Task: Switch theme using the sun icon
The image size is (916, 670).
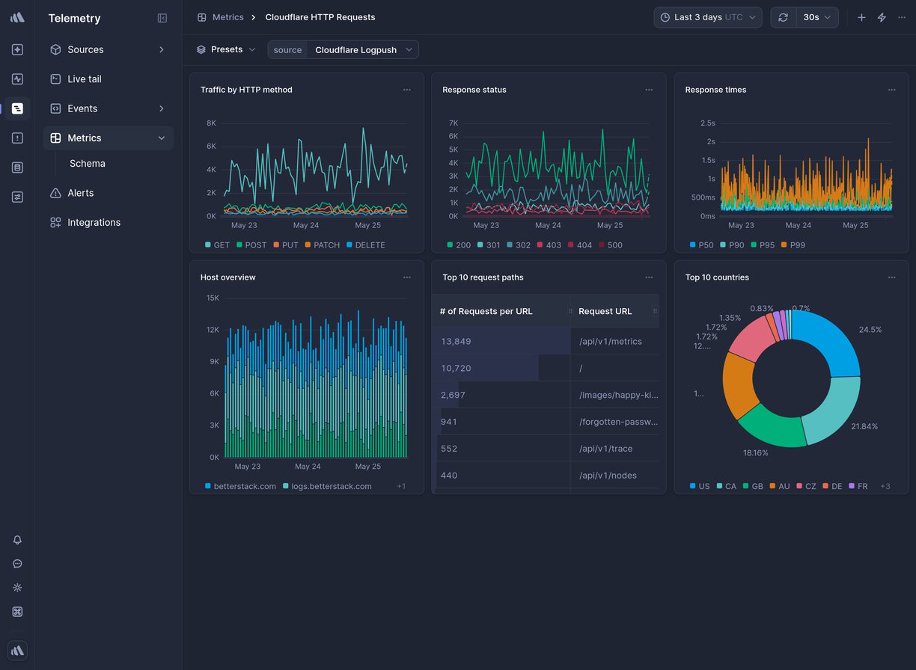Action: (17, 588)
